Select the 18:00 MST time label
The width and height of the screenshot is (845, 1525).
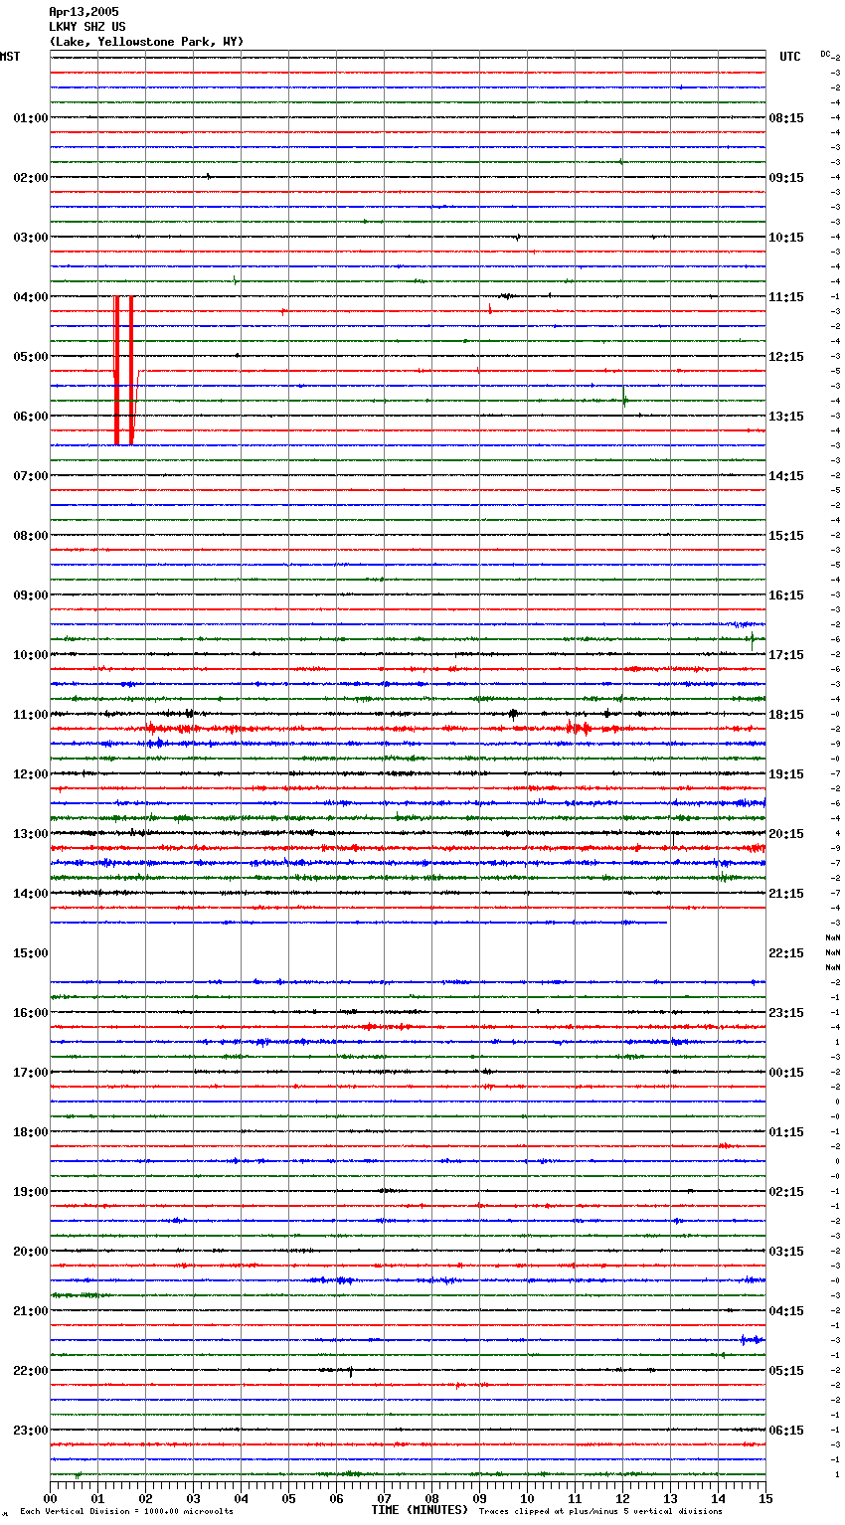pos(31,1132)
